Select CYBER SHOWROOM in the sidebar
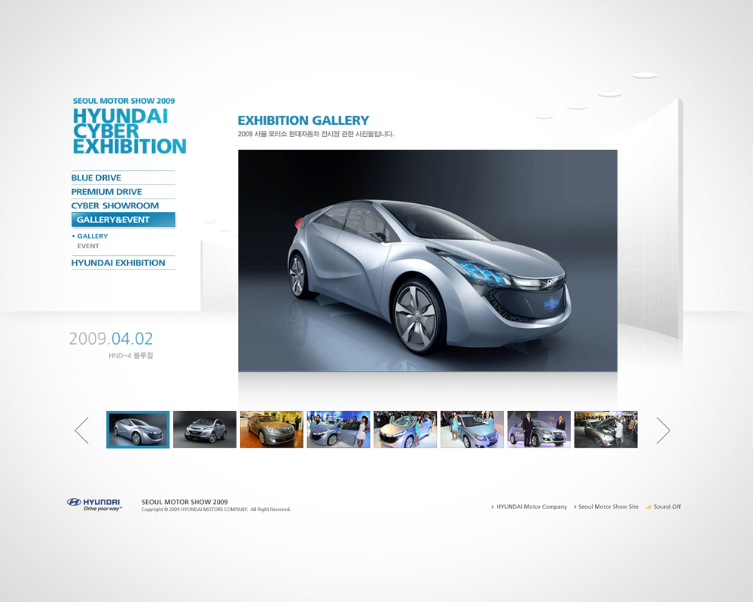 115,205
